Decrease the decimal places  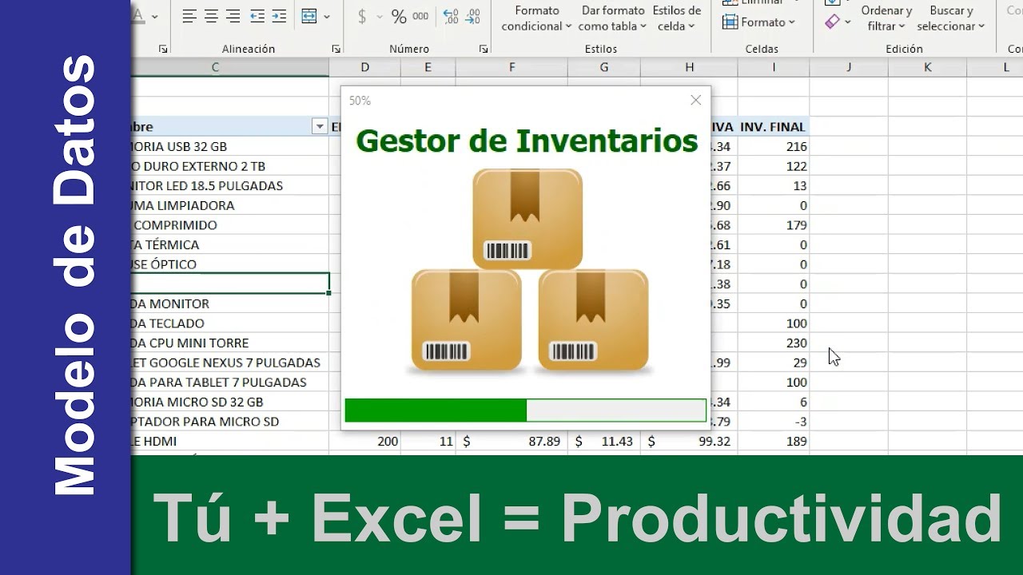pyautogui.click(x=472, y=17)
